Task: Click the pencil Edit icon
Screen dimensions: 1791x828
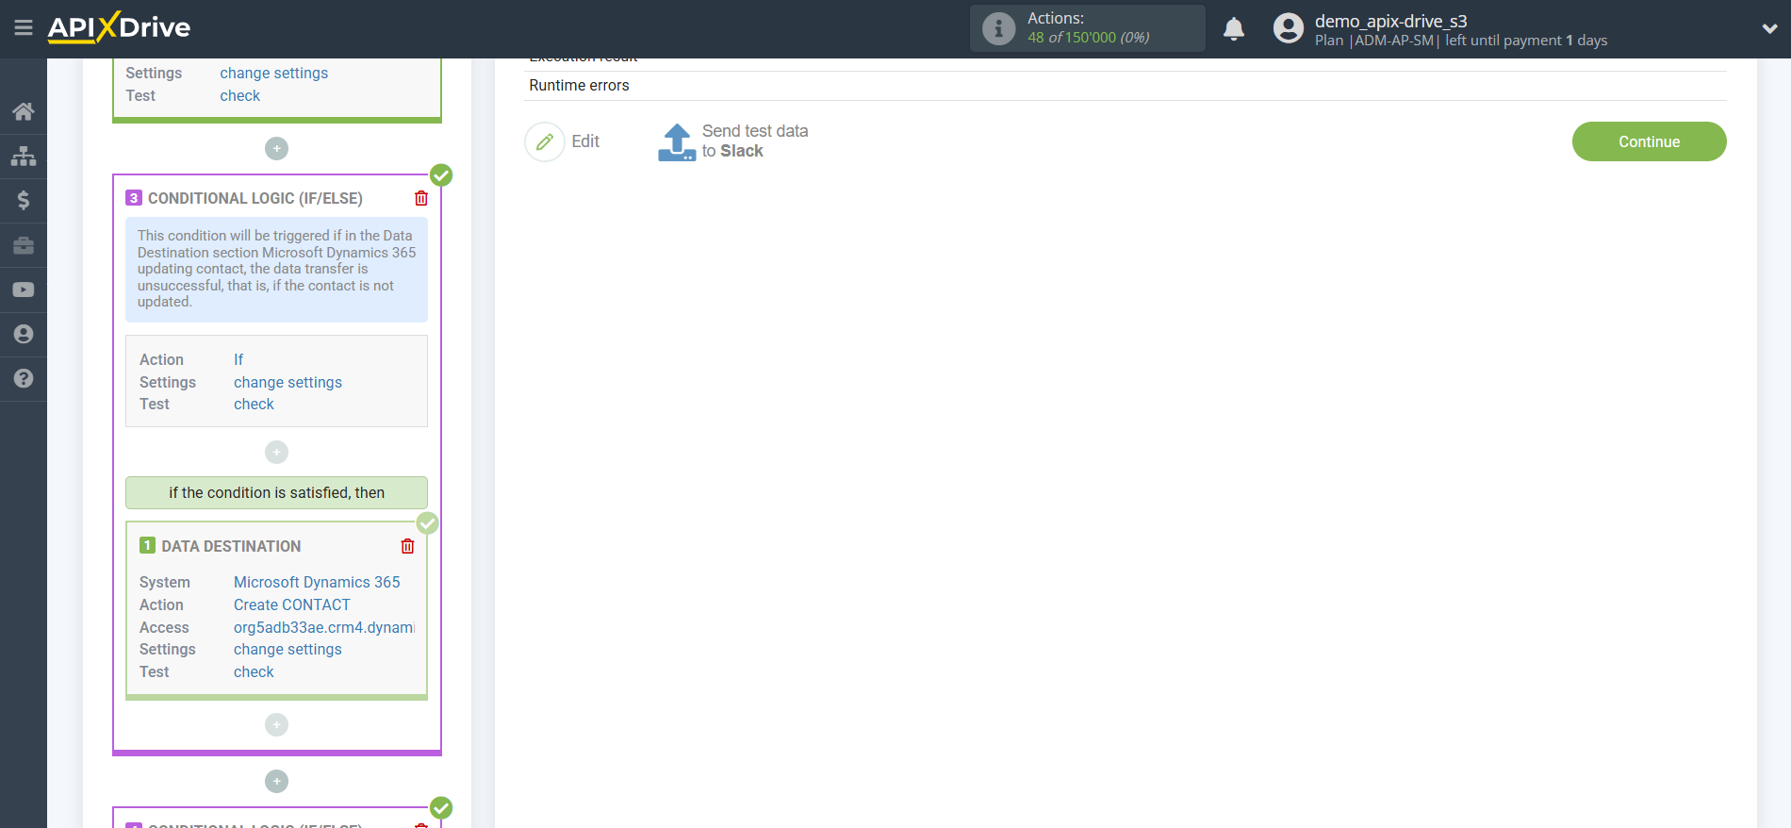Action: (x=545, y=141)
